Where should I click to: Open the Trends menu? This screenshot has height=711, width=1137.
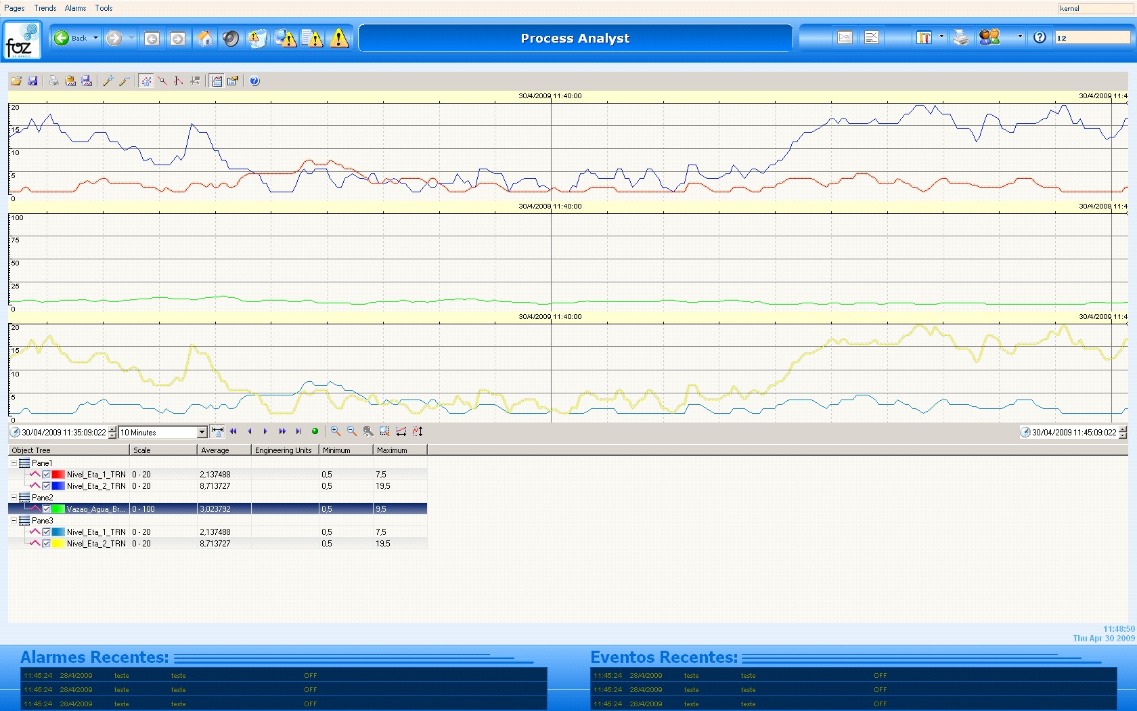click(x=45, y=8)
